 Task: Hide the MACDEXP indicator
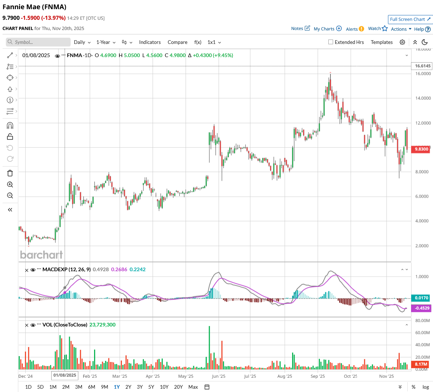[x=33, y=270]
